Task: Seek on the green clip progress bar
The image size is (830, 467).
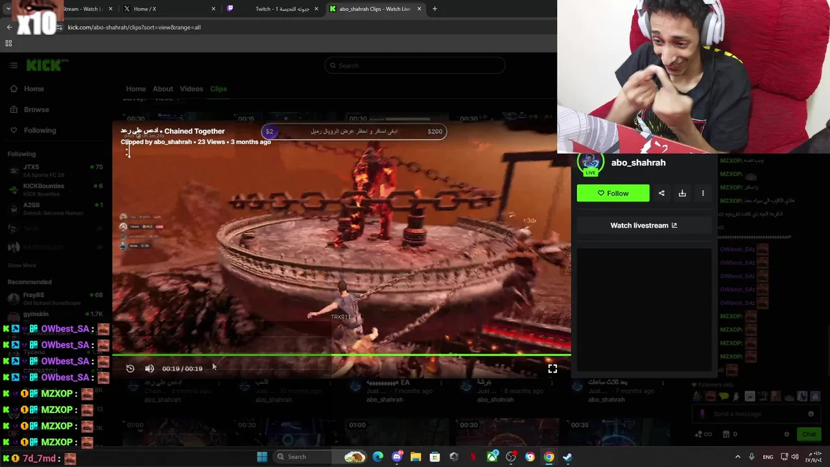Action: pyautogui.click(x=341, y=355)
